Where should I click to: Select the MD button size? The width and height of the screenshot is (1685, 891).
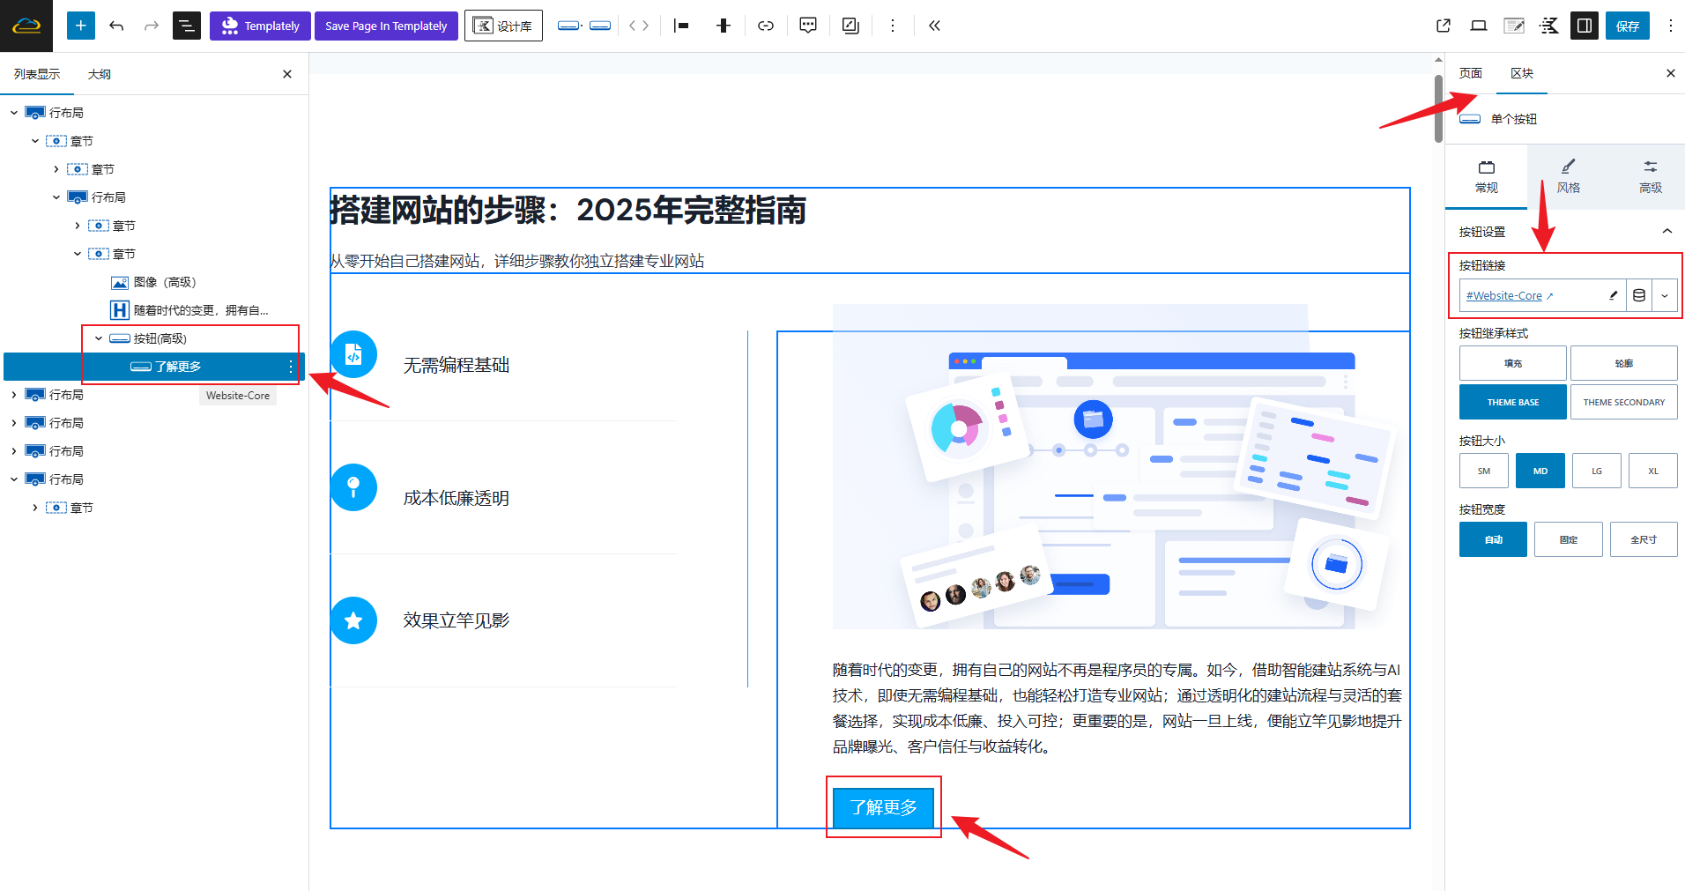1540,471
